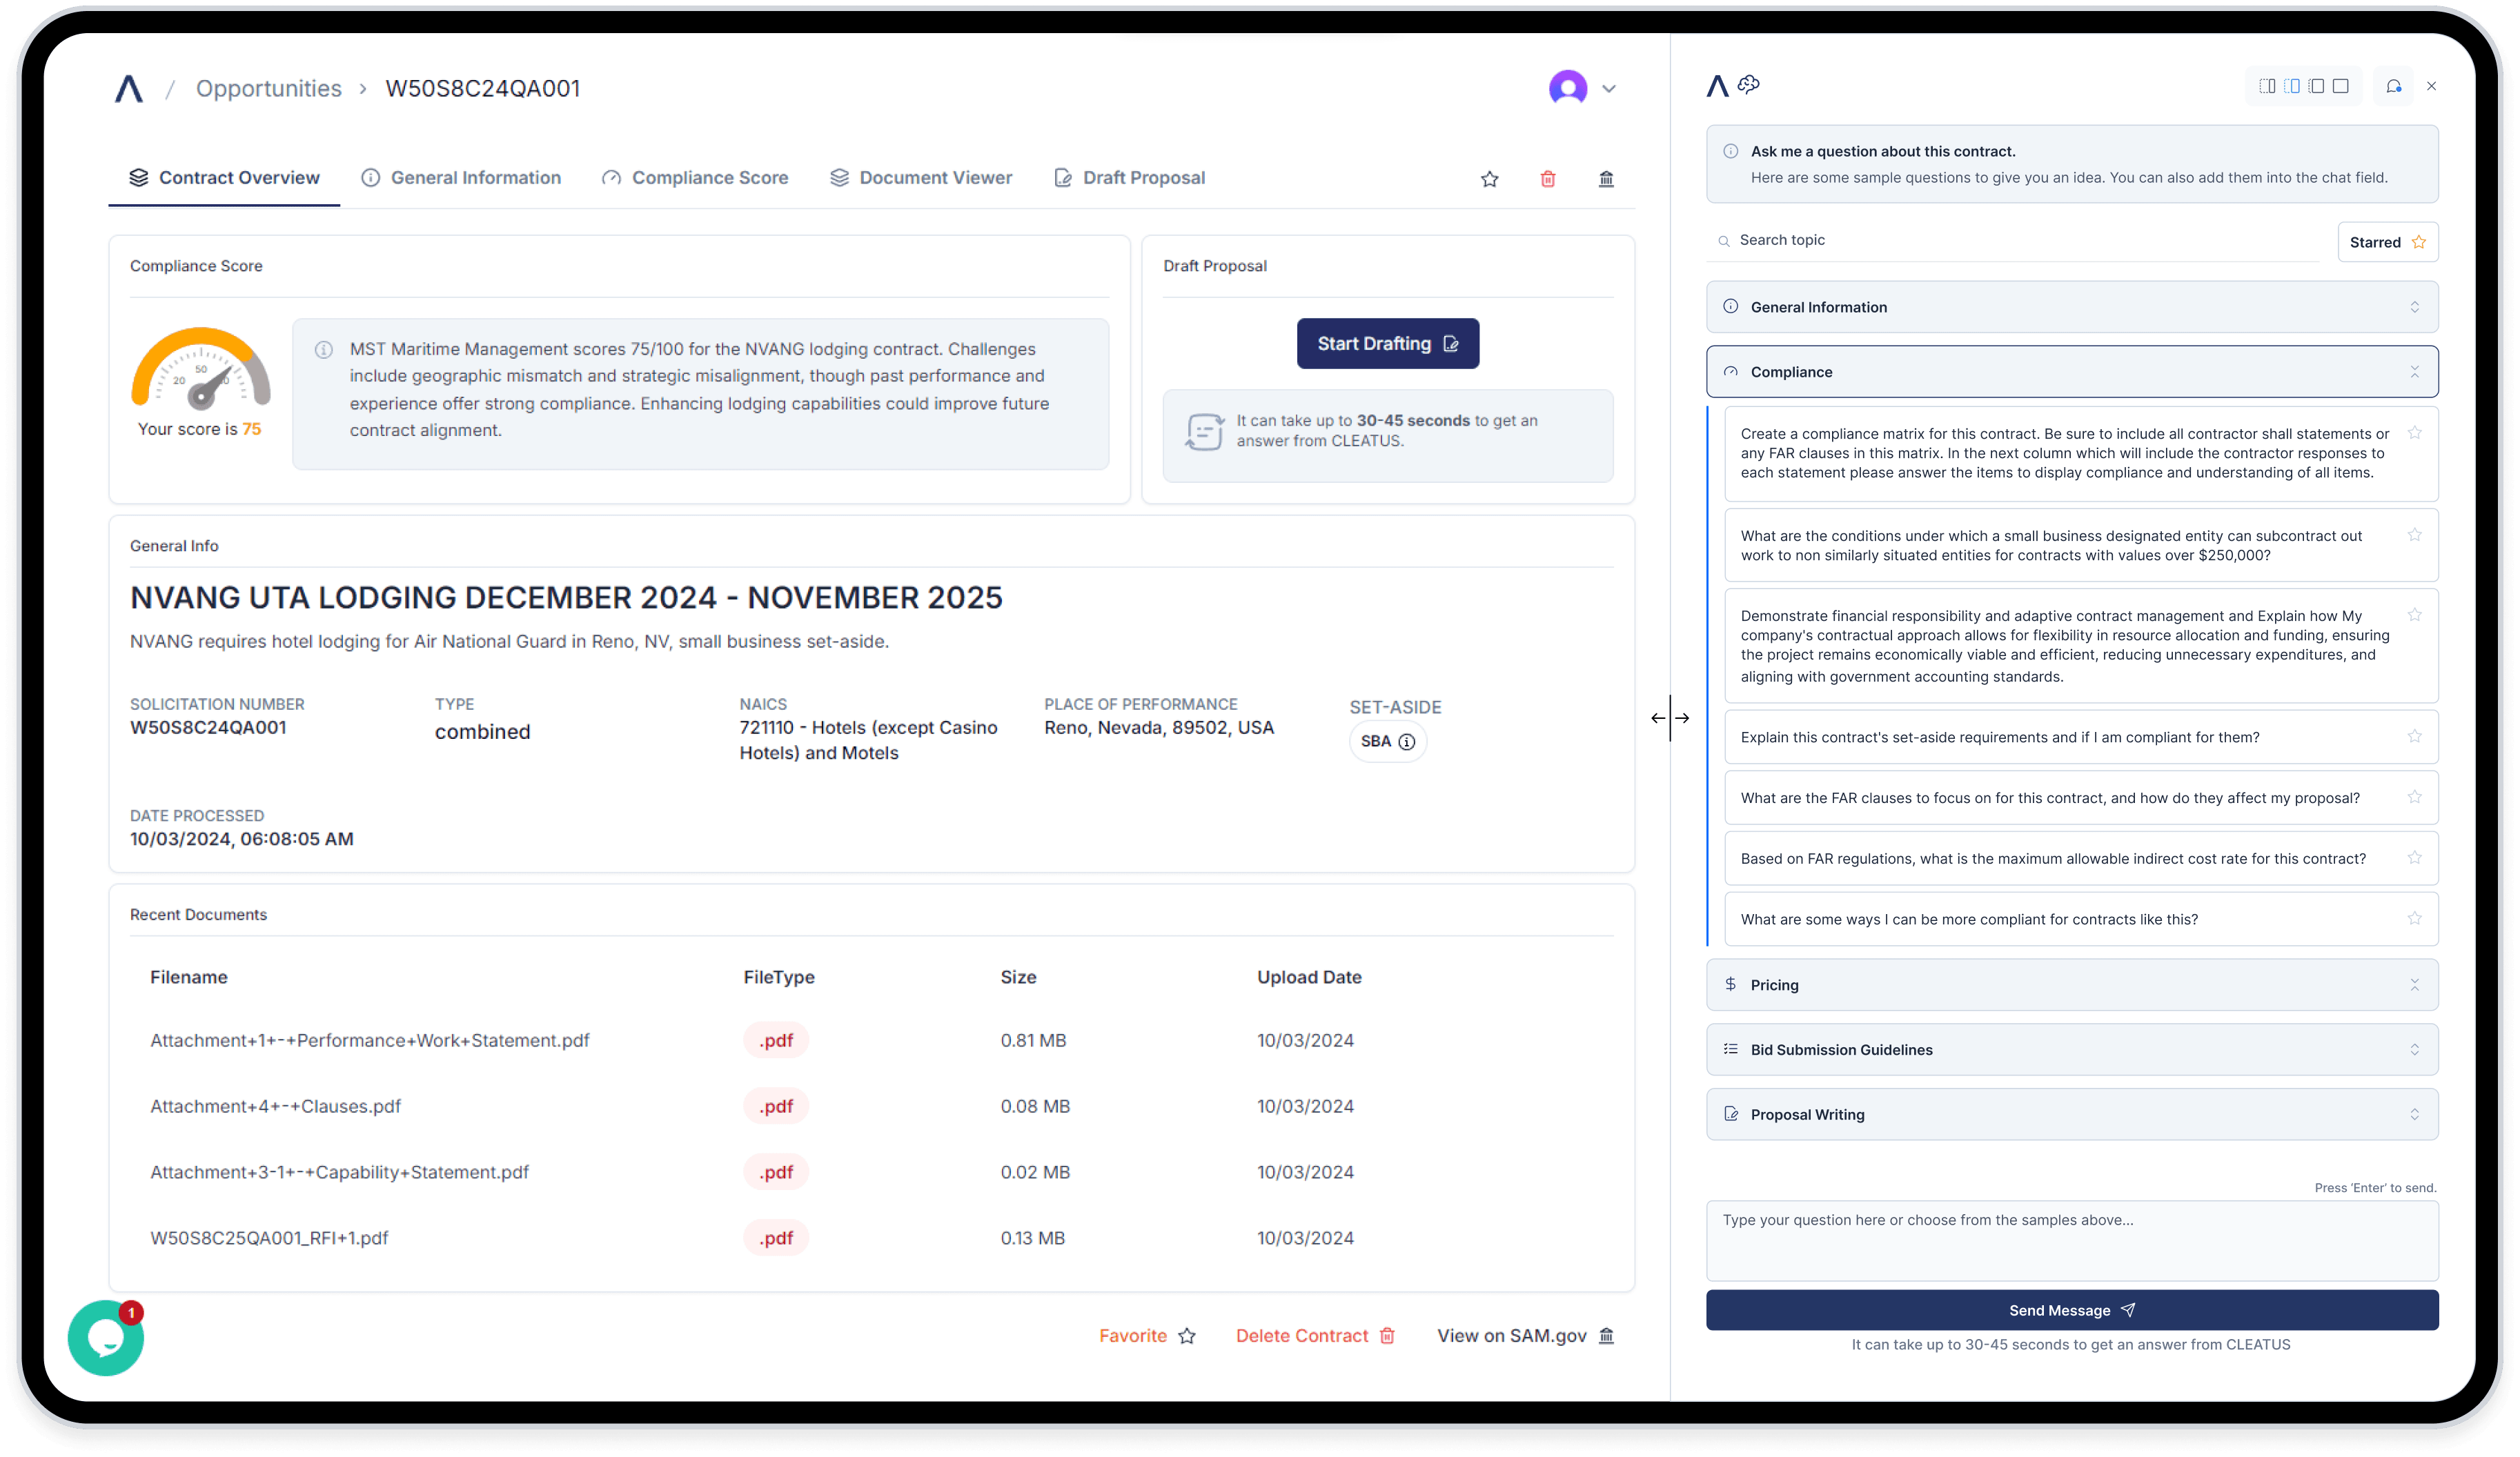Screen dimensions: 2520x1457
Task: Click the delete/trash icon on contract header
Action: (x=1547, y=177)
